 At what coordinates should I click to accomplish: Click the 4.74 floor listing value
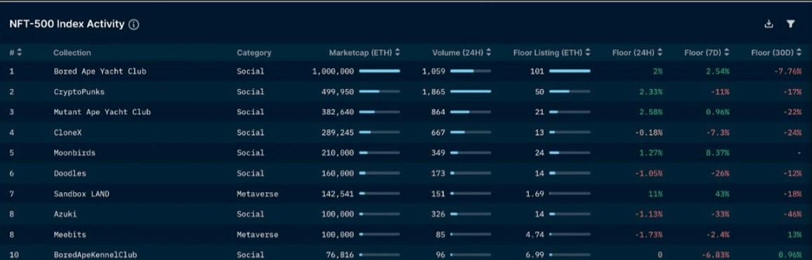[535, 234]
